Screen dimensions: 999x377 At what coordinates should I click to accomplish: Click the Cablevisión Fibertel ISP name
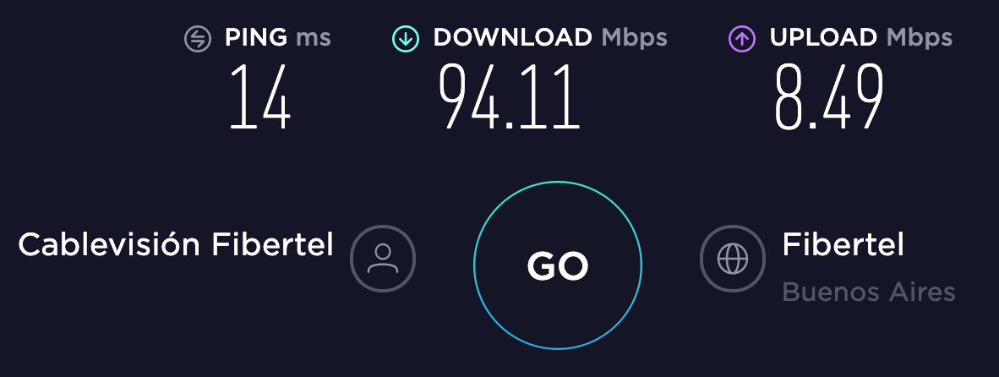(x=176, y=244)
